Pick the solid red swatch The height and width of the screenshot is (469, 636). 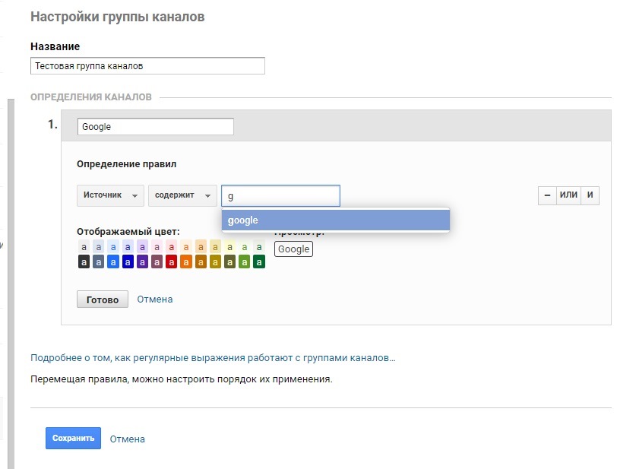(172, 262)
